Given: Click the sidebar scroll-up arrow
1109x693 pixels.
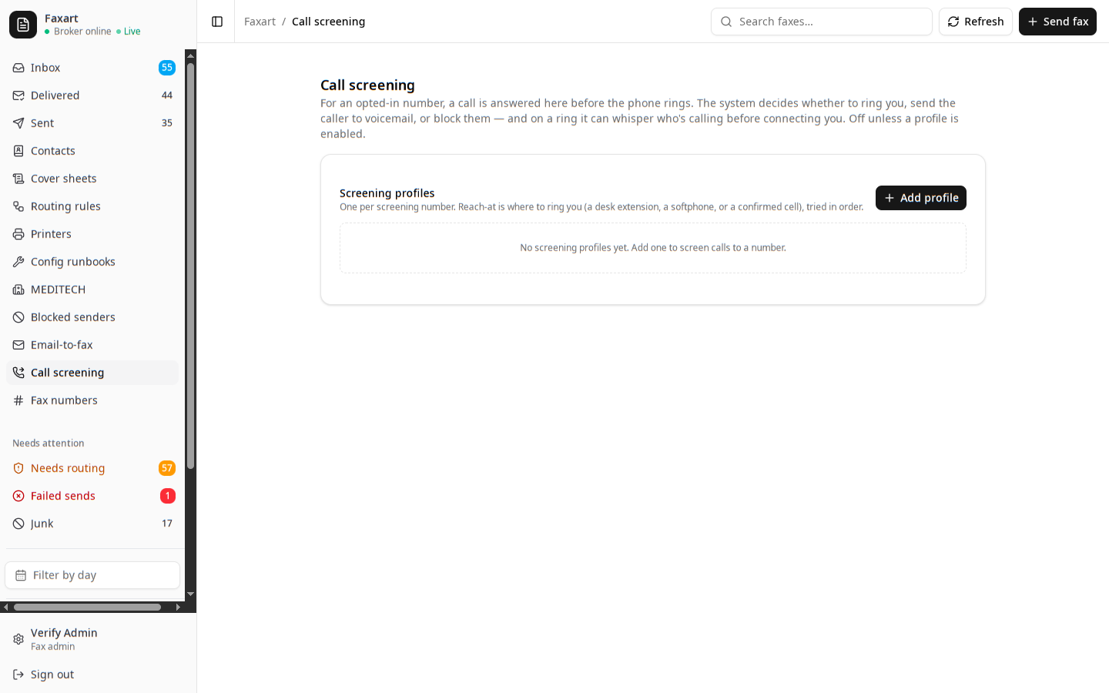Looking at the screenshot, I should (x=190, y=55).
